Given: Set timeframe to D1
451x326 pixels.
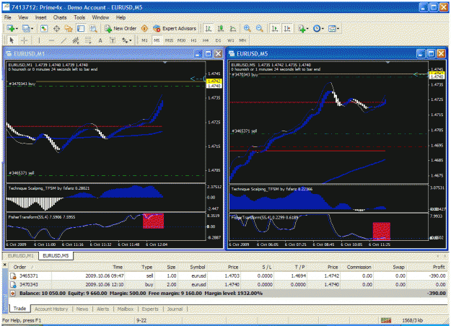Looking at the screenshot, I should click(219, 40).
